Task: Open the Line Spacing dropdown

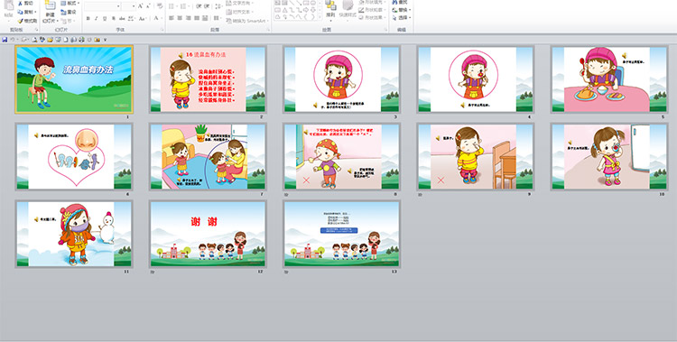Action: point(219,6)
